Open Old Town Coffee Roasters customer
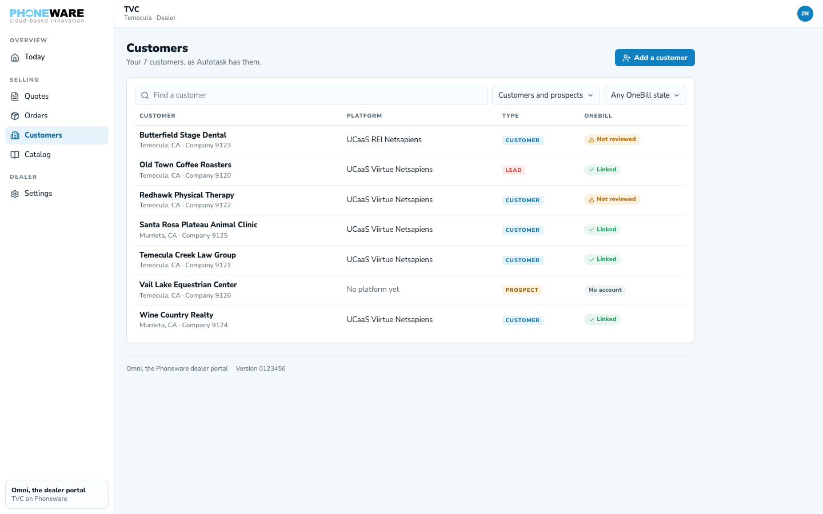The image size is (823, 514). [x=185, y=165]
